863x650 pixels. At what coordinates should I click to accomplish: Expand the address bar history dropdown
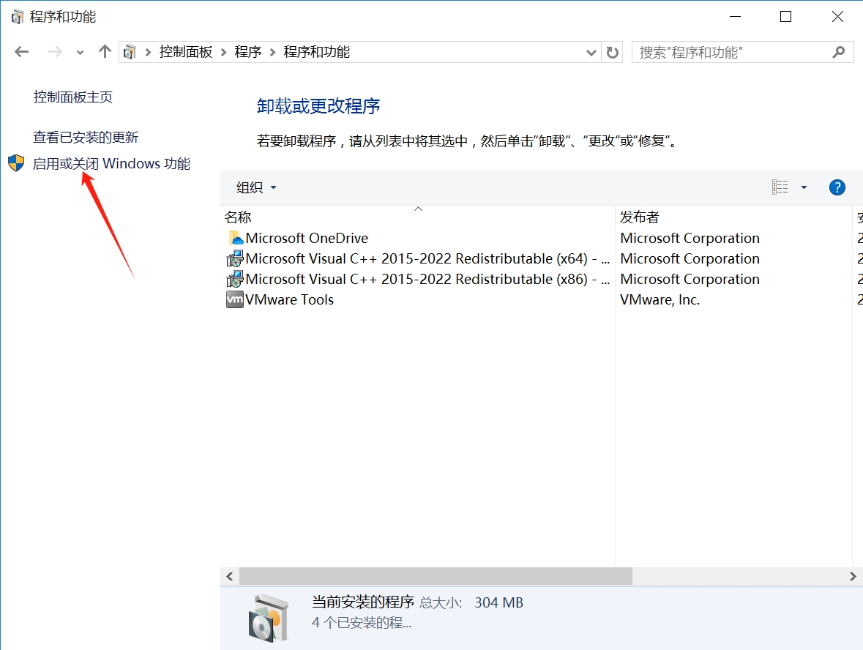[x=592, y=53]
